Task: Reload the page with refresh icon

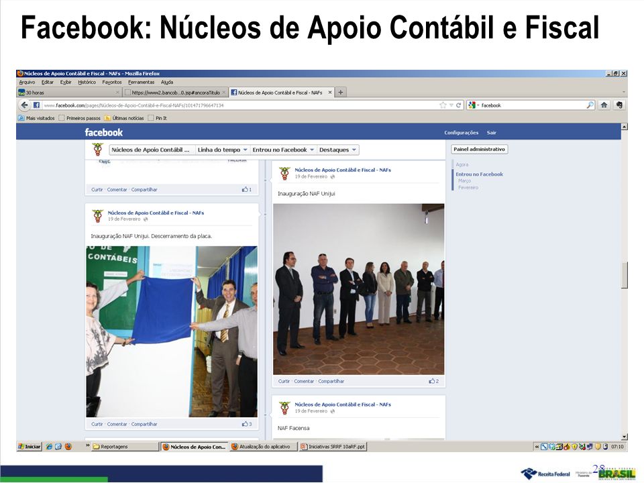Action: point(458,105)
